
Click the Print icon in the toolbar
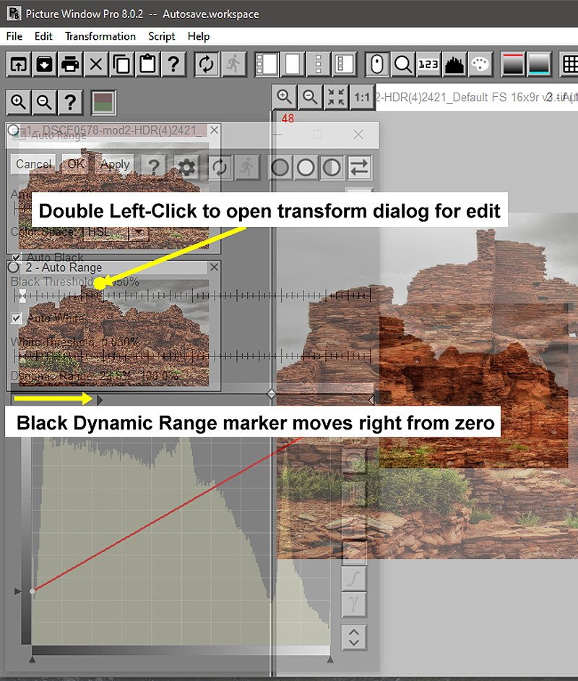tap(70, 64)
